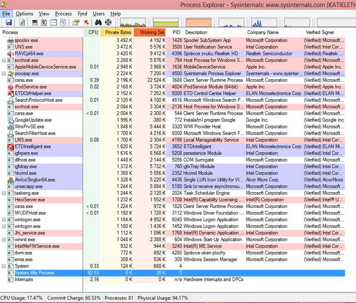This screenshot has width=356, height=303.
Task: Click the red icon beside iPodService.exe
Action: tap(11, 87)
